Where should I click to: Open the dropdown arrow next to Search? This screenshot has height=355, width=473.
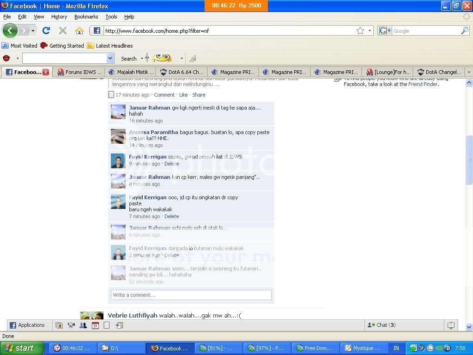[142, 58]
